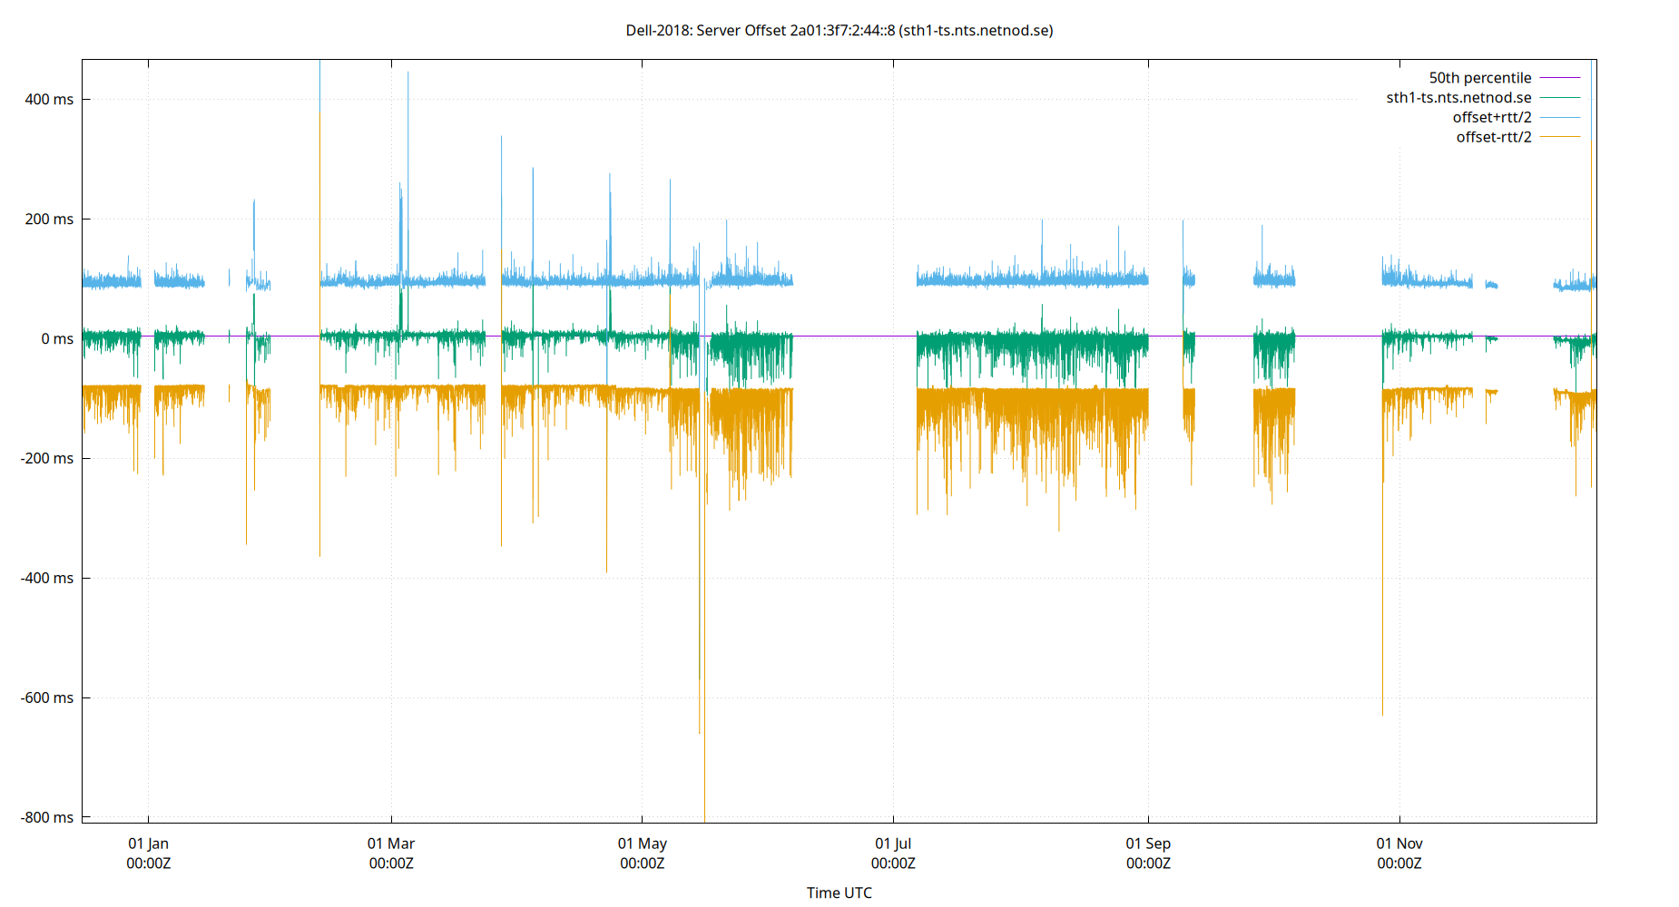
Task: Click the 01 Sep gridline on the plot
Action: click(1148, 544)
